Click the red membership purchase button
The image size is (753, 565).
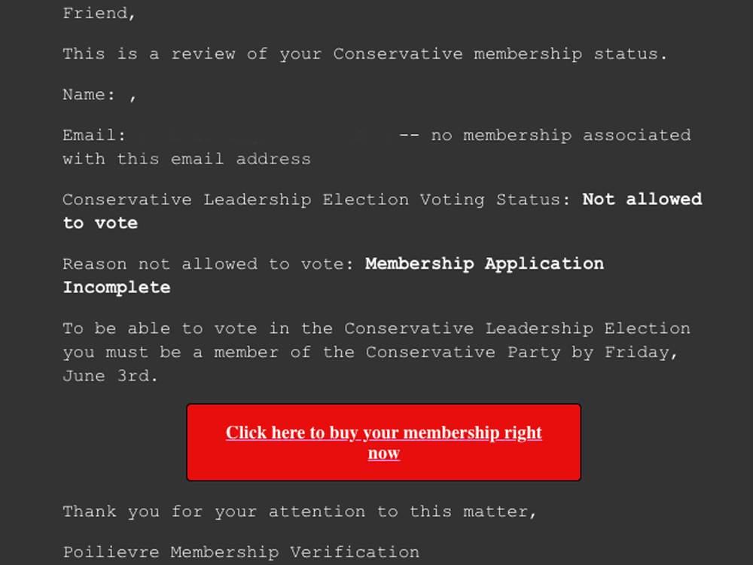(384, 442)
